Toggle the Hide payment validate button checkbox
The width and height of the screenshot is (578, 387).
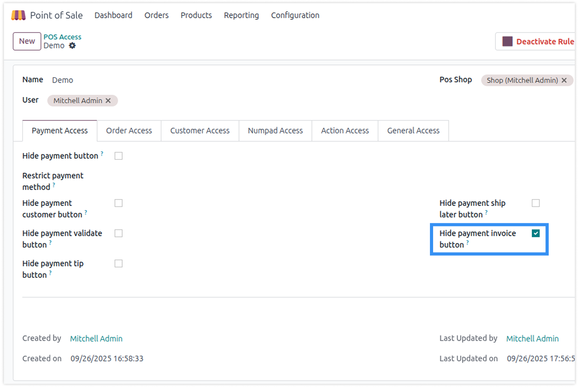click(118, 233)
